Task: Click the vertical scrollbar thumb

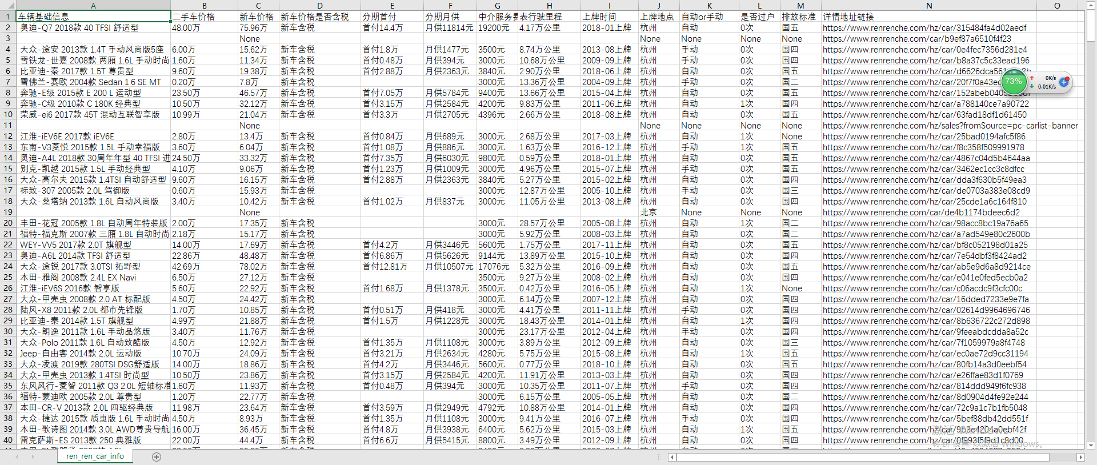Action: 1091,27
